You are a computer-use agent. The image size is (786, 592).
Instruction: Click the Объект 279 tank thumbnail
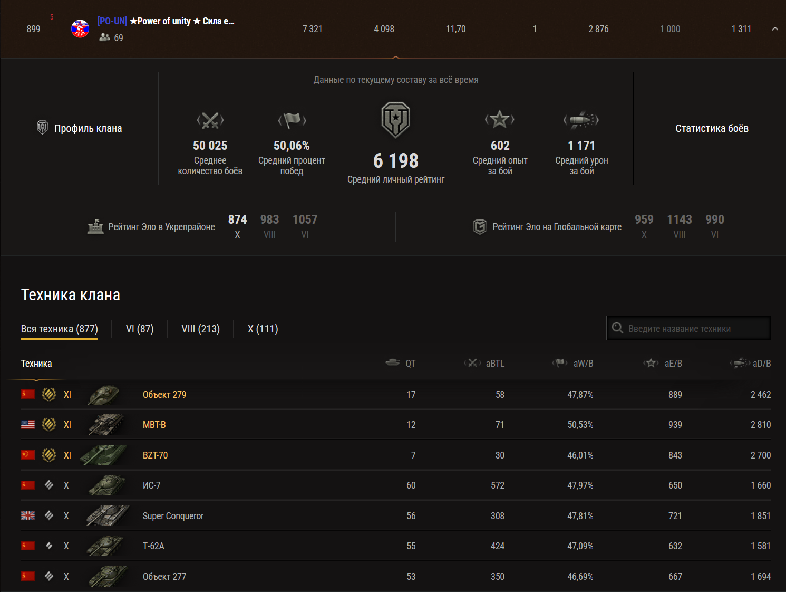(x=104, y=395)
